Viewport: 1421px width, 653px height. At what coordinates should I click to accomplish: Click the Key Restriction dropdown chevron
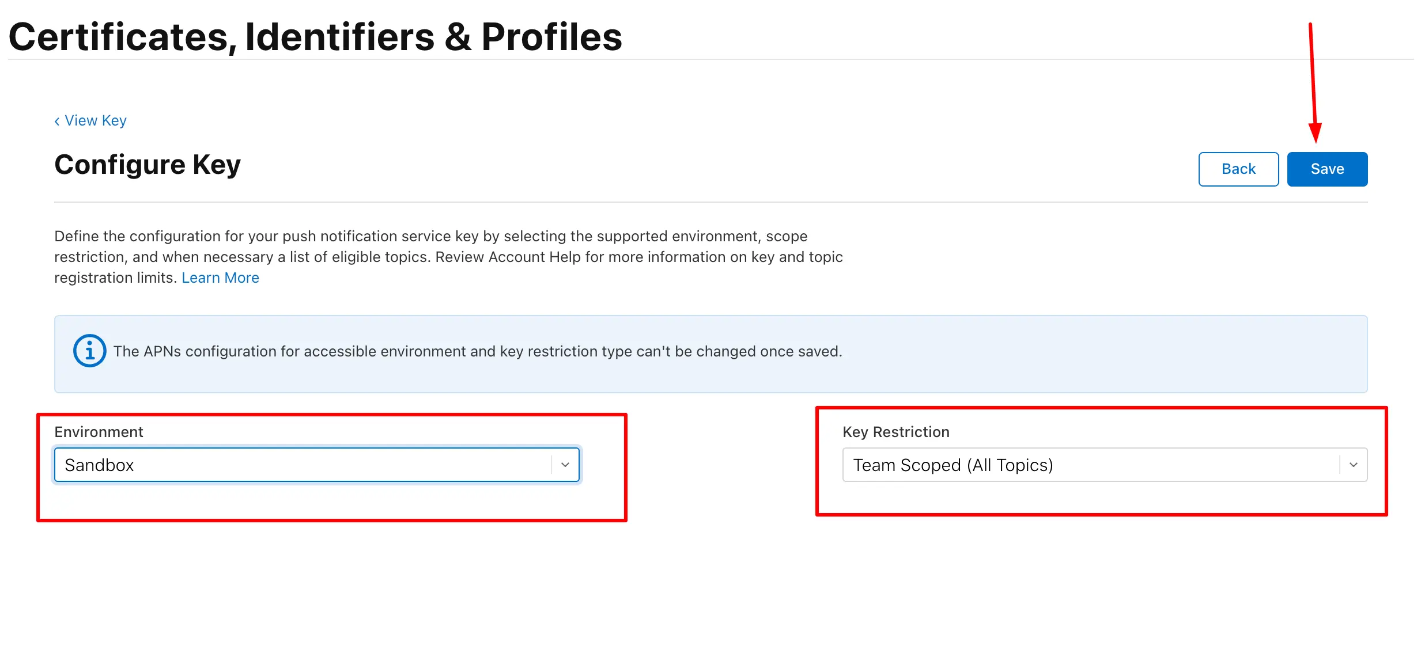point(1354,464)
